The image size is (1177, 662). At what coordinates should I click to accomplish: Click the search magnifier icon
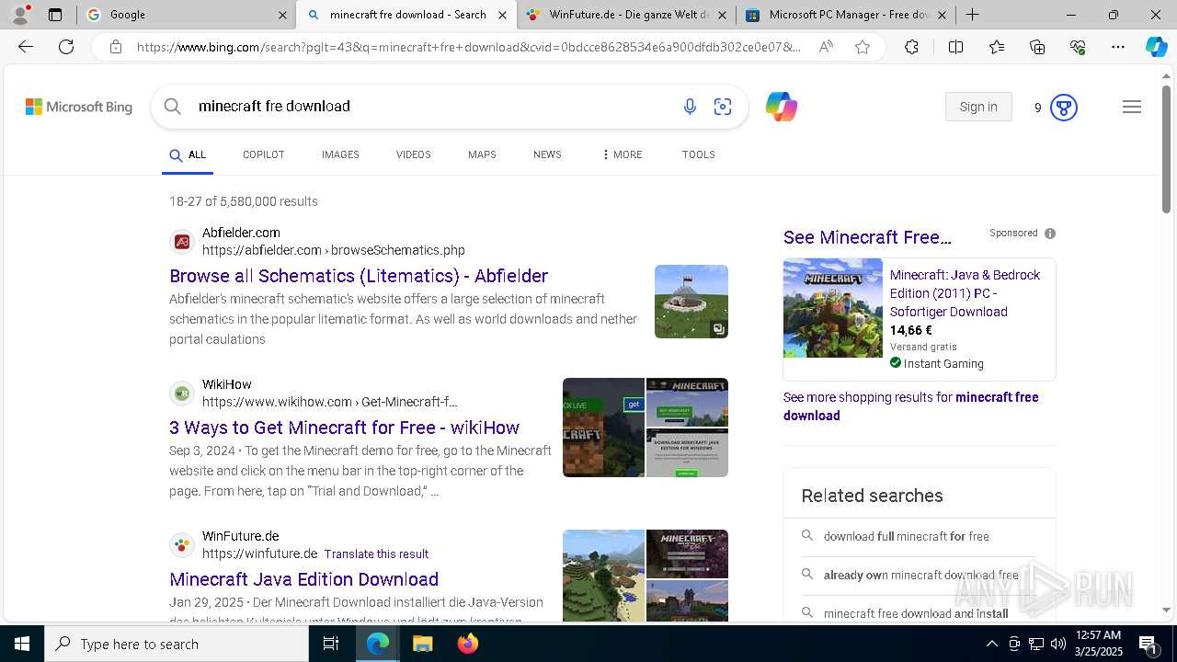coord(172,107)
